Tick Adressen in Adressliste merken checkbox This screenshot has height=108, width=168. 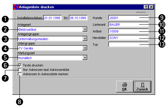pyautogui.click(x=20, y=74)
